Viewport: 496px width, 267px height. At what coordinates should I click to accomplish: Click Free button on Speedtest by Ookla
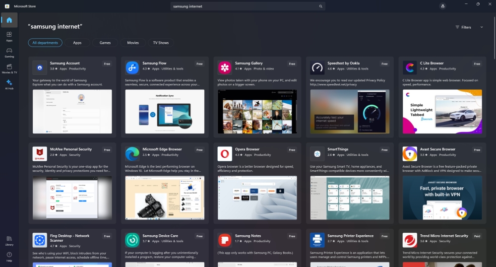click(x=384, y=64)
